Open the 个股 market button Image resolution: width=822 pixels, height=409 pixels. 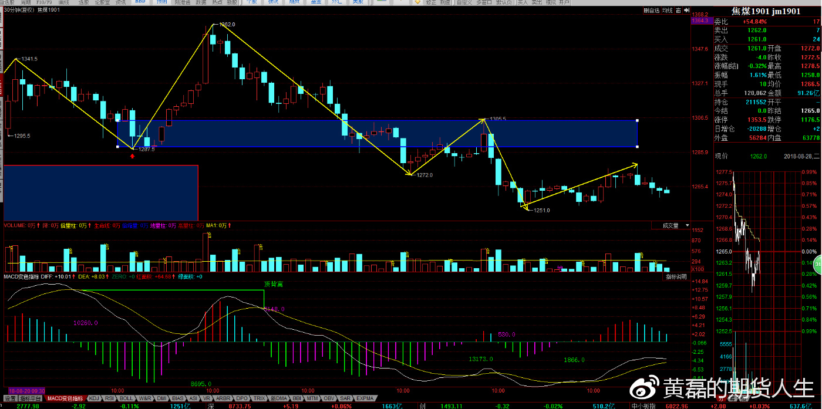coord(251,2)
